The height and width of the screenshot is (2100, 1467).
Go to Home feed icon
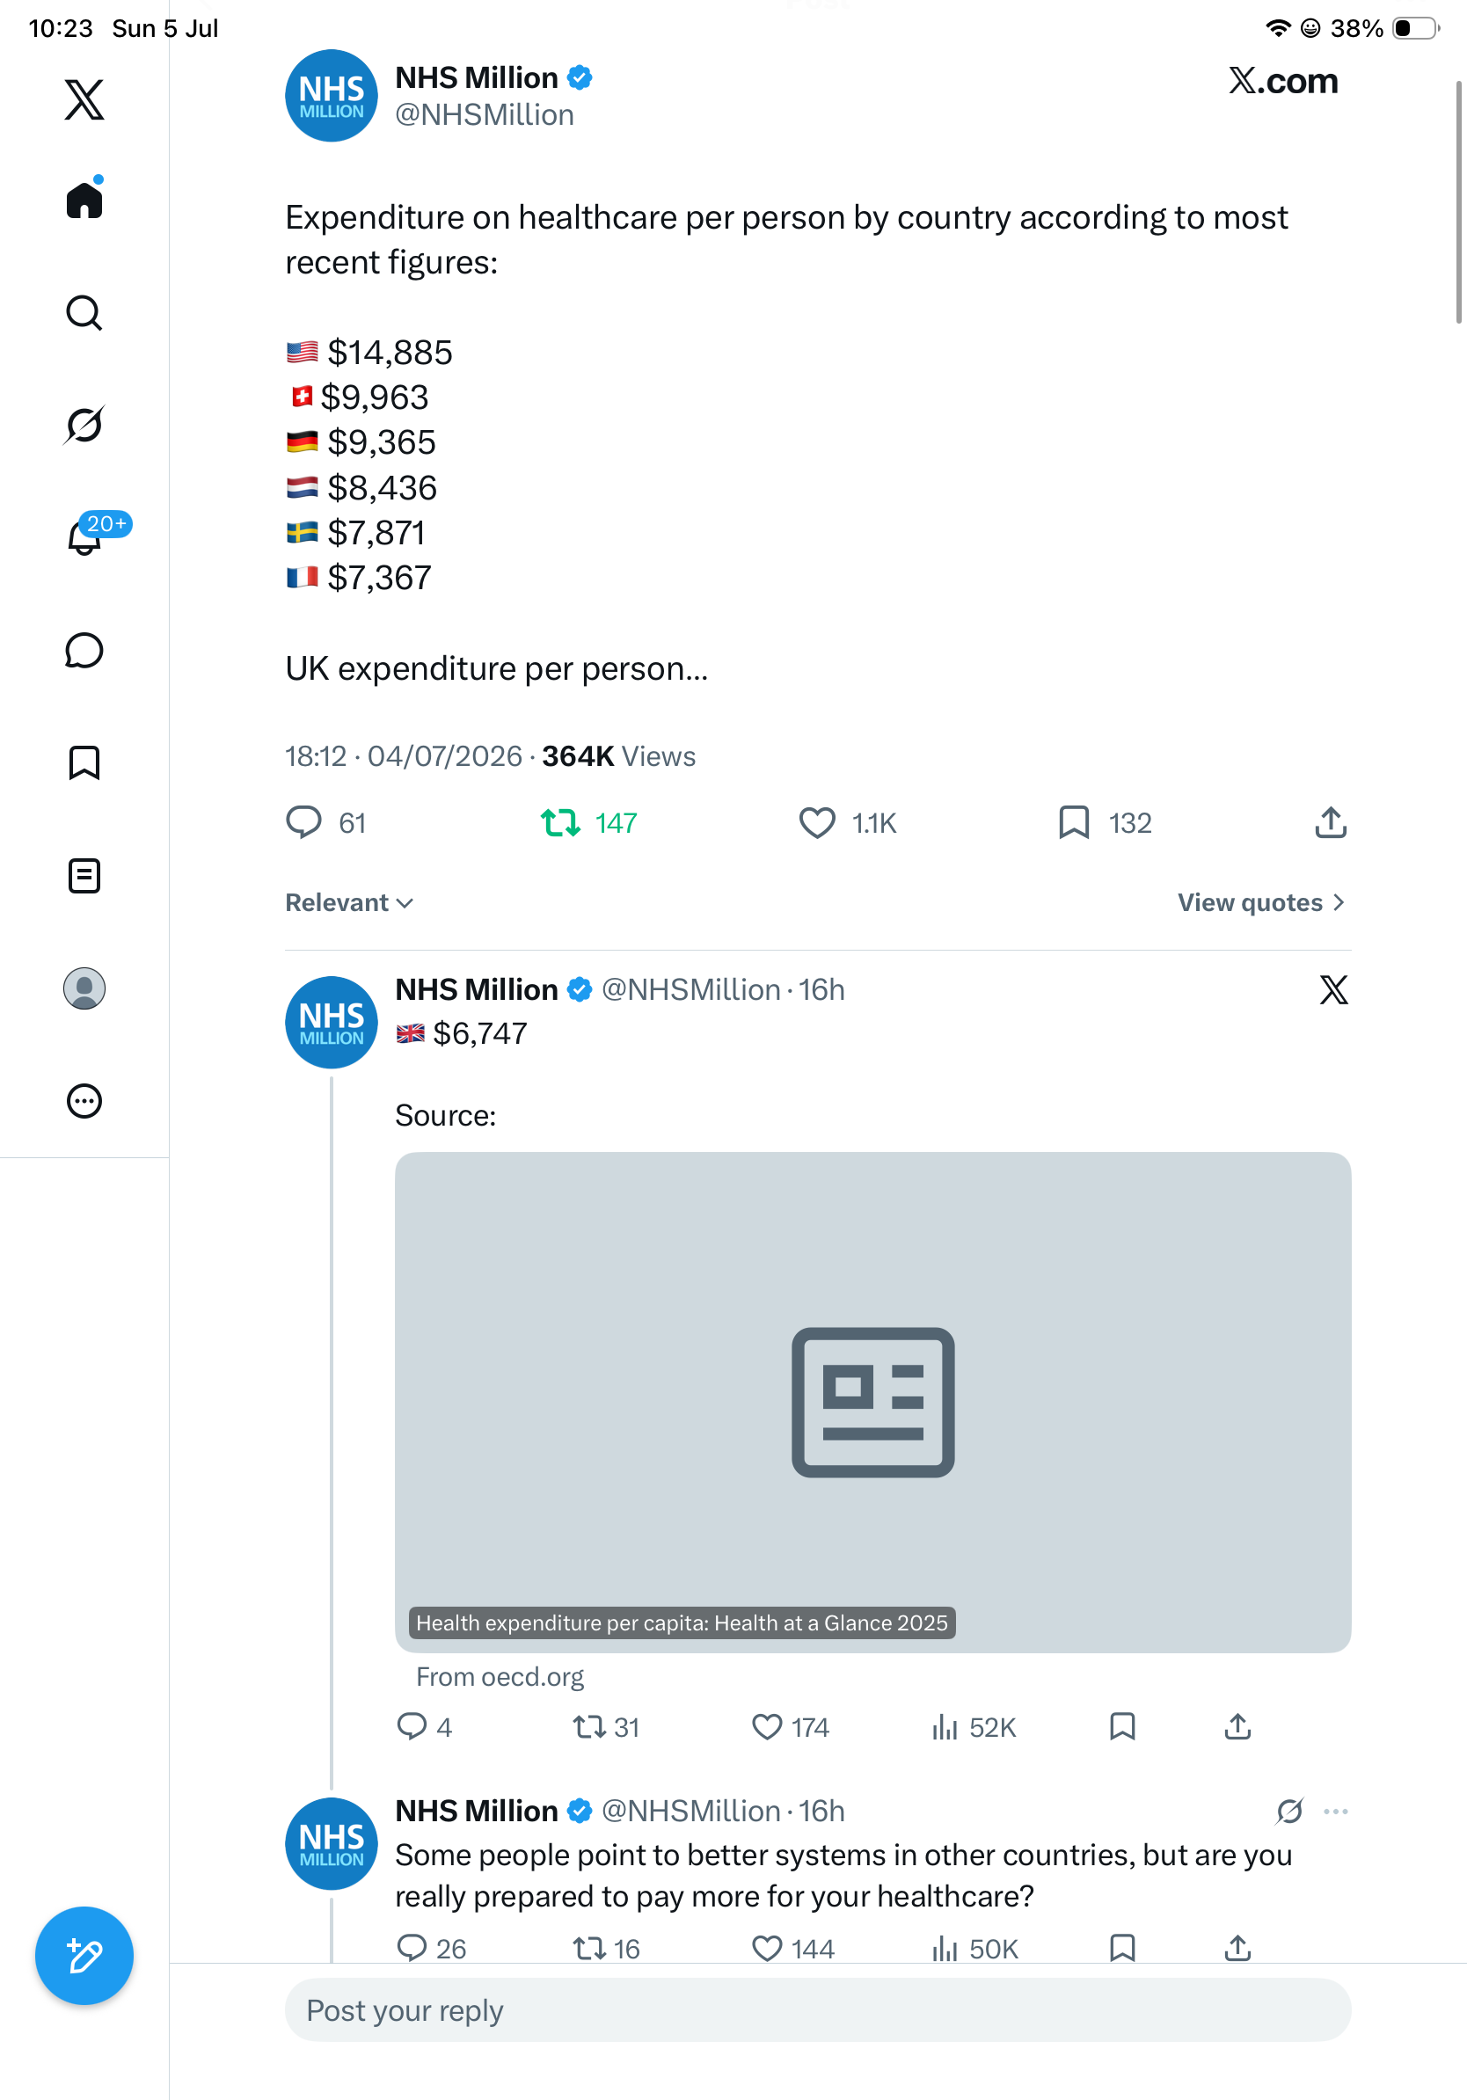coord(84,199)
